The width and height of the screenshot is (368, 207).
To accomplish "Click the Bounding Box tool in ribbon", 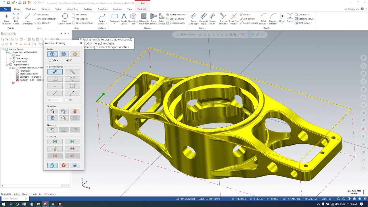I will coord(133,19).
